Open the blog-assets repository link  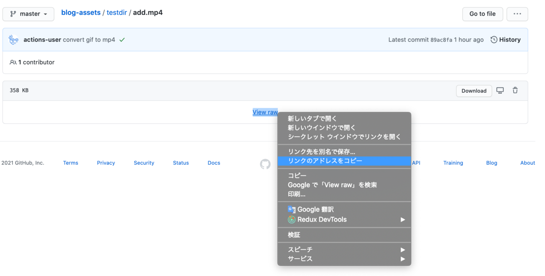(x=81, y=13)
